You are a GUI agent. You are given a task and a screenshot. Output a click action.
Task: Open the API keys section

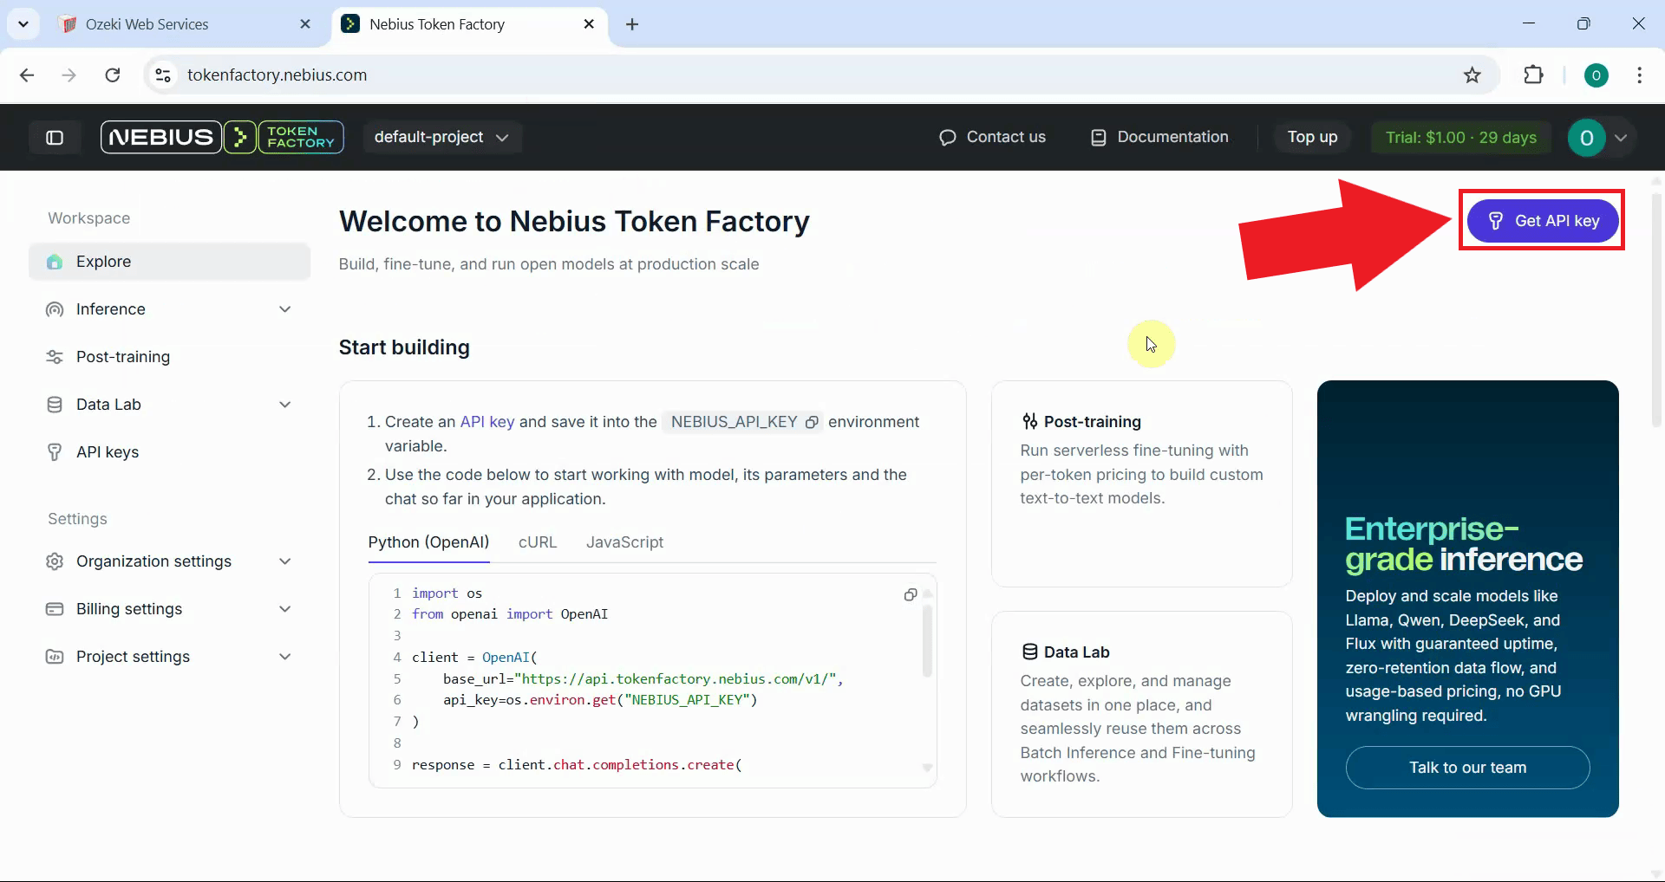pyautogui.click(x=107, y=451)
